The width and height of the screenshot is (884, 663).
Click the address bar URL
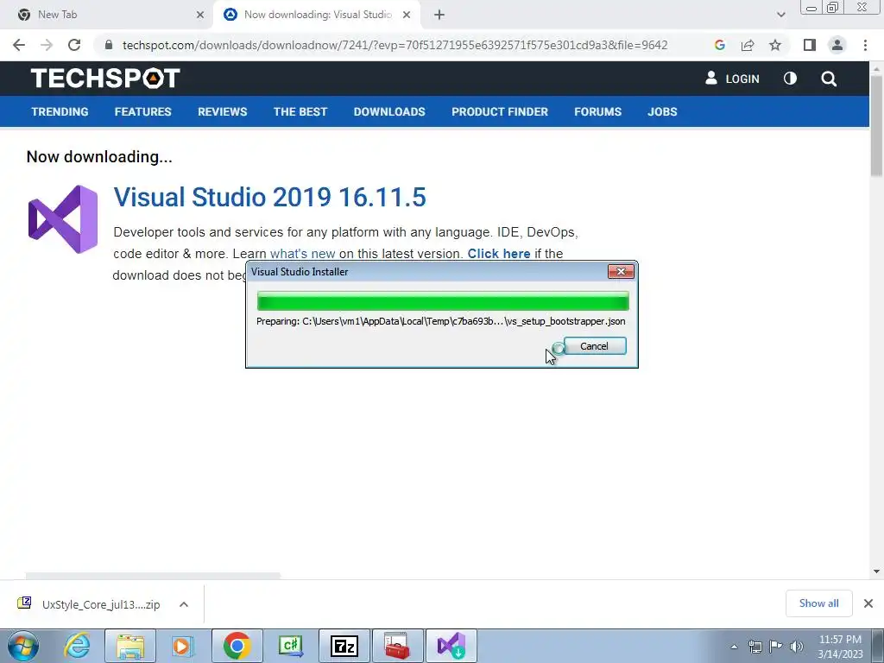[395, 45]
